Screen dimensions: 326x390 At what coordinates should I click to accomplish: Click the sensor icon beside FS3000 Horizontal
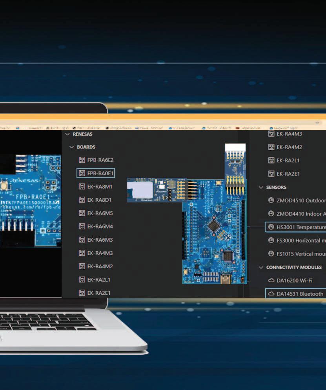pyautogui.click(x=271, y=241)
